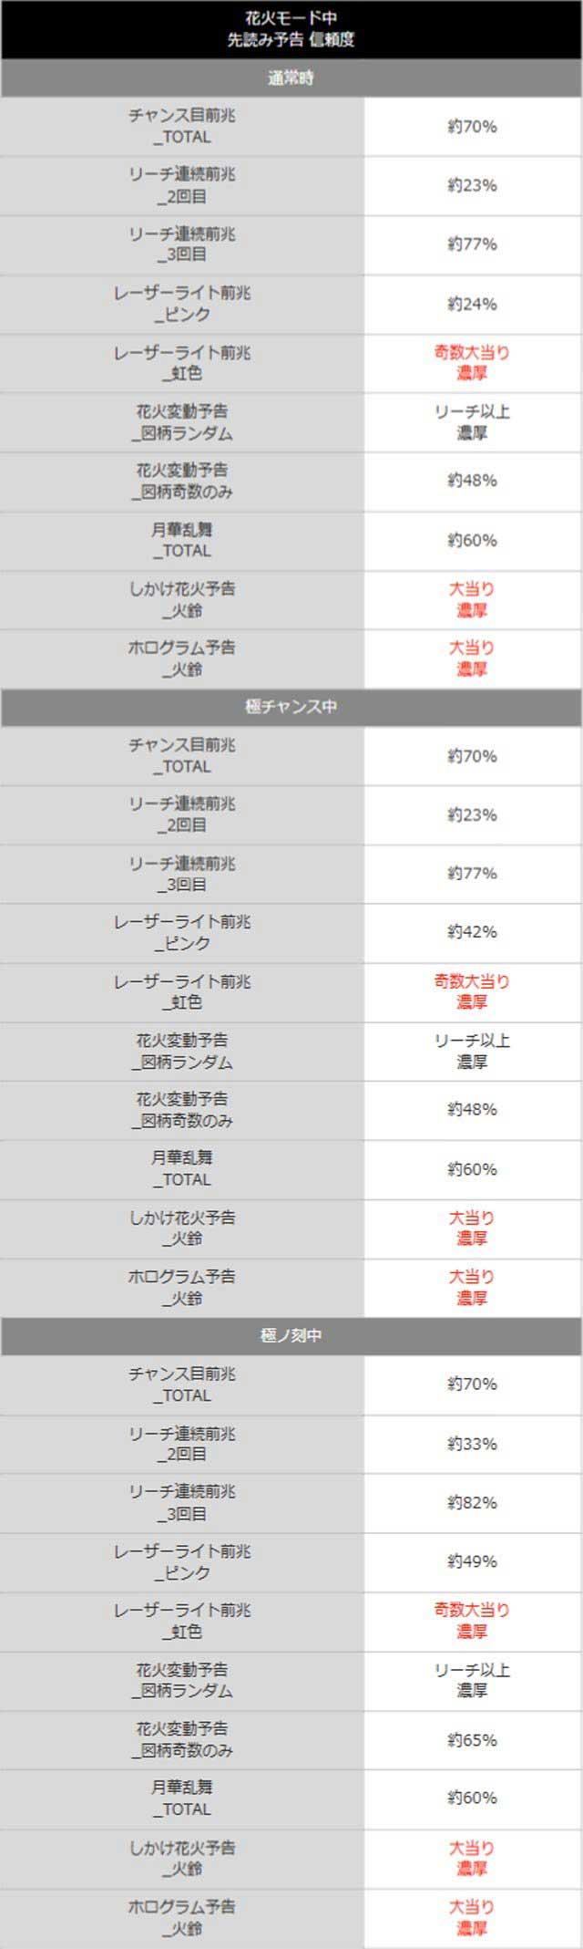Image resolution: width=583 pixels, height=1949 pixels.
Task: Click ホログラム予告_火鈴 label under 極ノ刻中
Action: click(x=182, y=1916)
